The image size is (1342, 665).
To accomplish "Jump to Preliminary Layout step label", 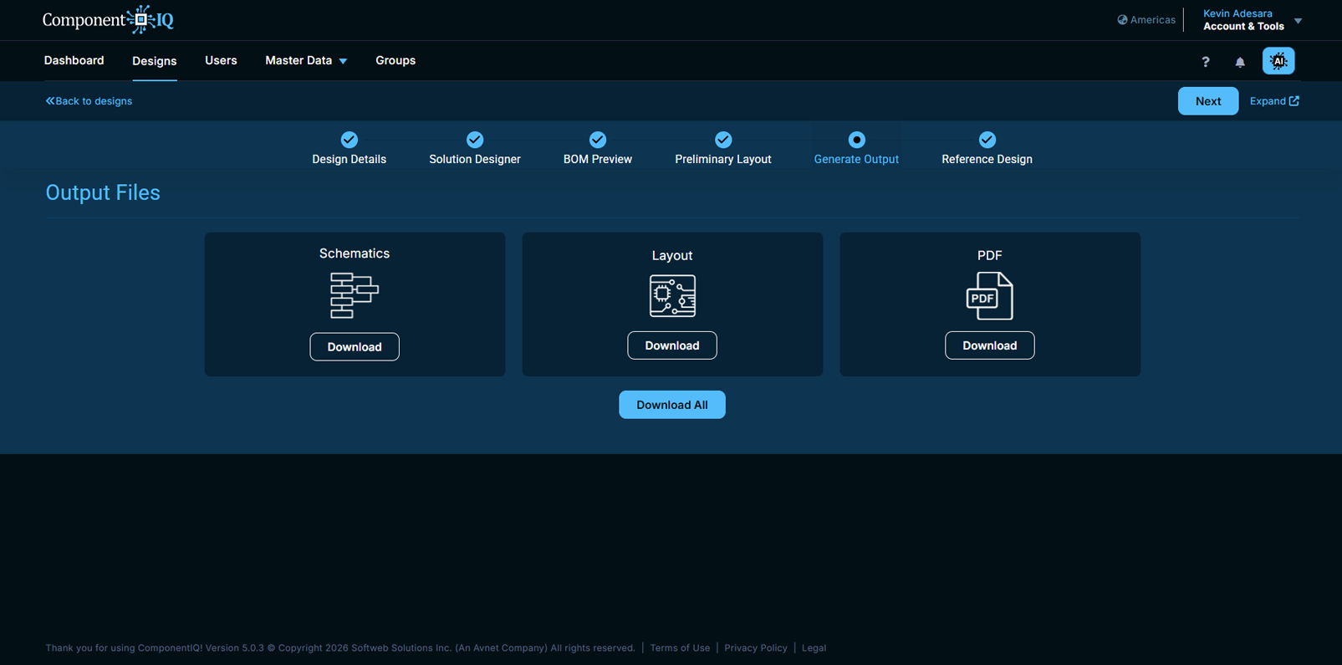I will [723, 159].
